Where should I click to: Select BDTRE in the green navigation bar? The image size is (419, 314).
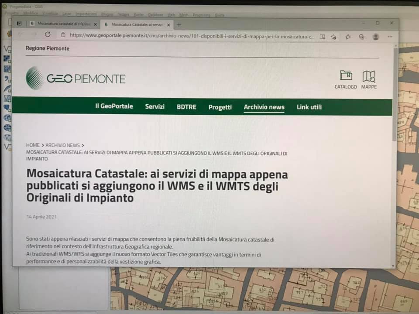[186, 107]
